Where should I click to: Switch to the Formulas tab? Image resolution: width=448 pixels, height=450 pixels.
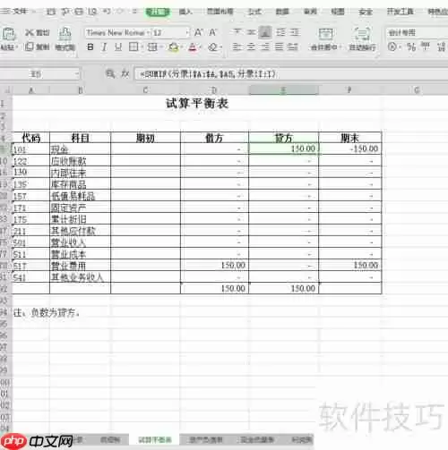coord(254,12)
